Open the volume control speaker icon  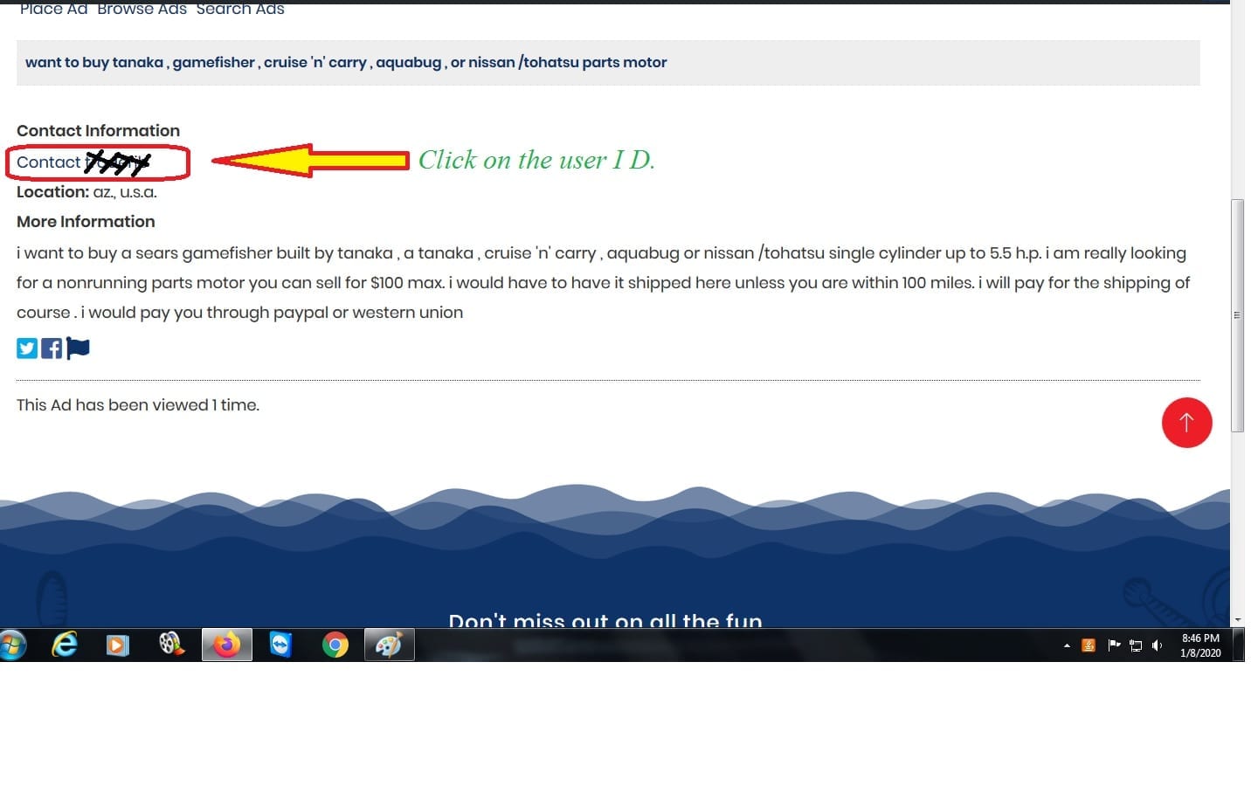click(x=1158, y=645)
